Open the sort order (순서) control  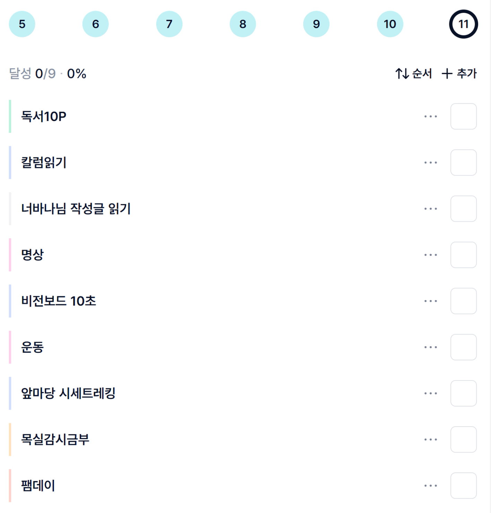(x=414, y=74)
